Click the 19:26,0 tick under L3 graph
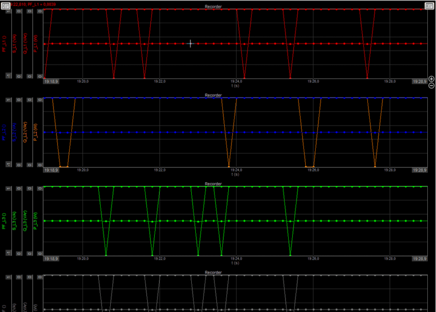Viewport: 436px width, 312px height. tap(313, 259)
